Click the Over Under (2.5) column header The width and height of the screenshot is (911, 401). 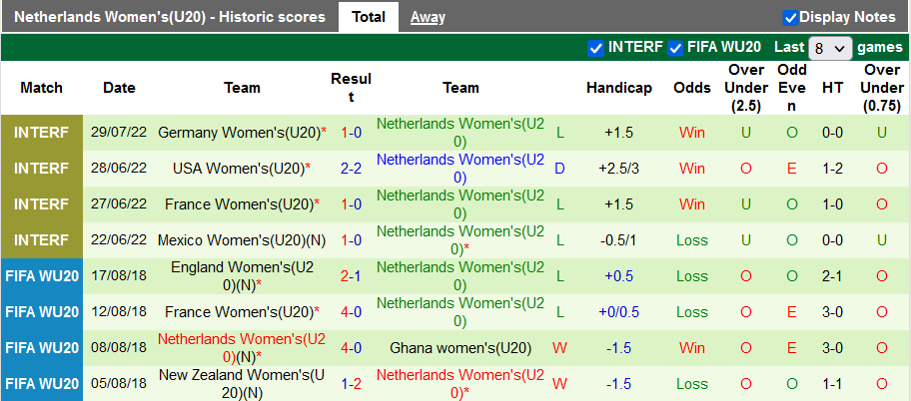tap(746, 88)
